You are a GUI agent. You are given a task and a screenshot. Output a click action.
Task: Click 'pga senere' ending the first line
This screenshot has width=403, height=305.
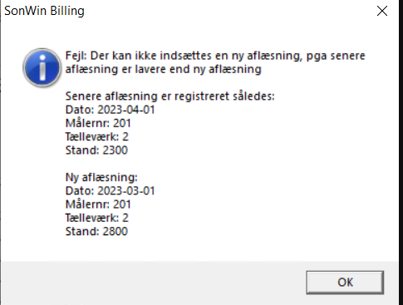336,57
